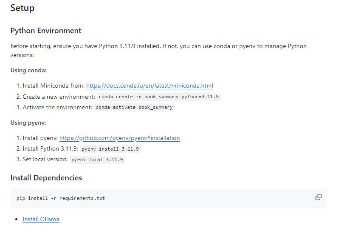Click the 'Install Python 3.11.9:' step text

50,149
